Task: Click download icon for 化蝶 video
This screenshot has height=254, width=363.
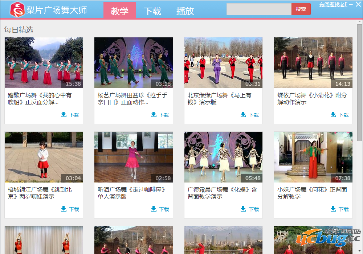Action: 244,209
